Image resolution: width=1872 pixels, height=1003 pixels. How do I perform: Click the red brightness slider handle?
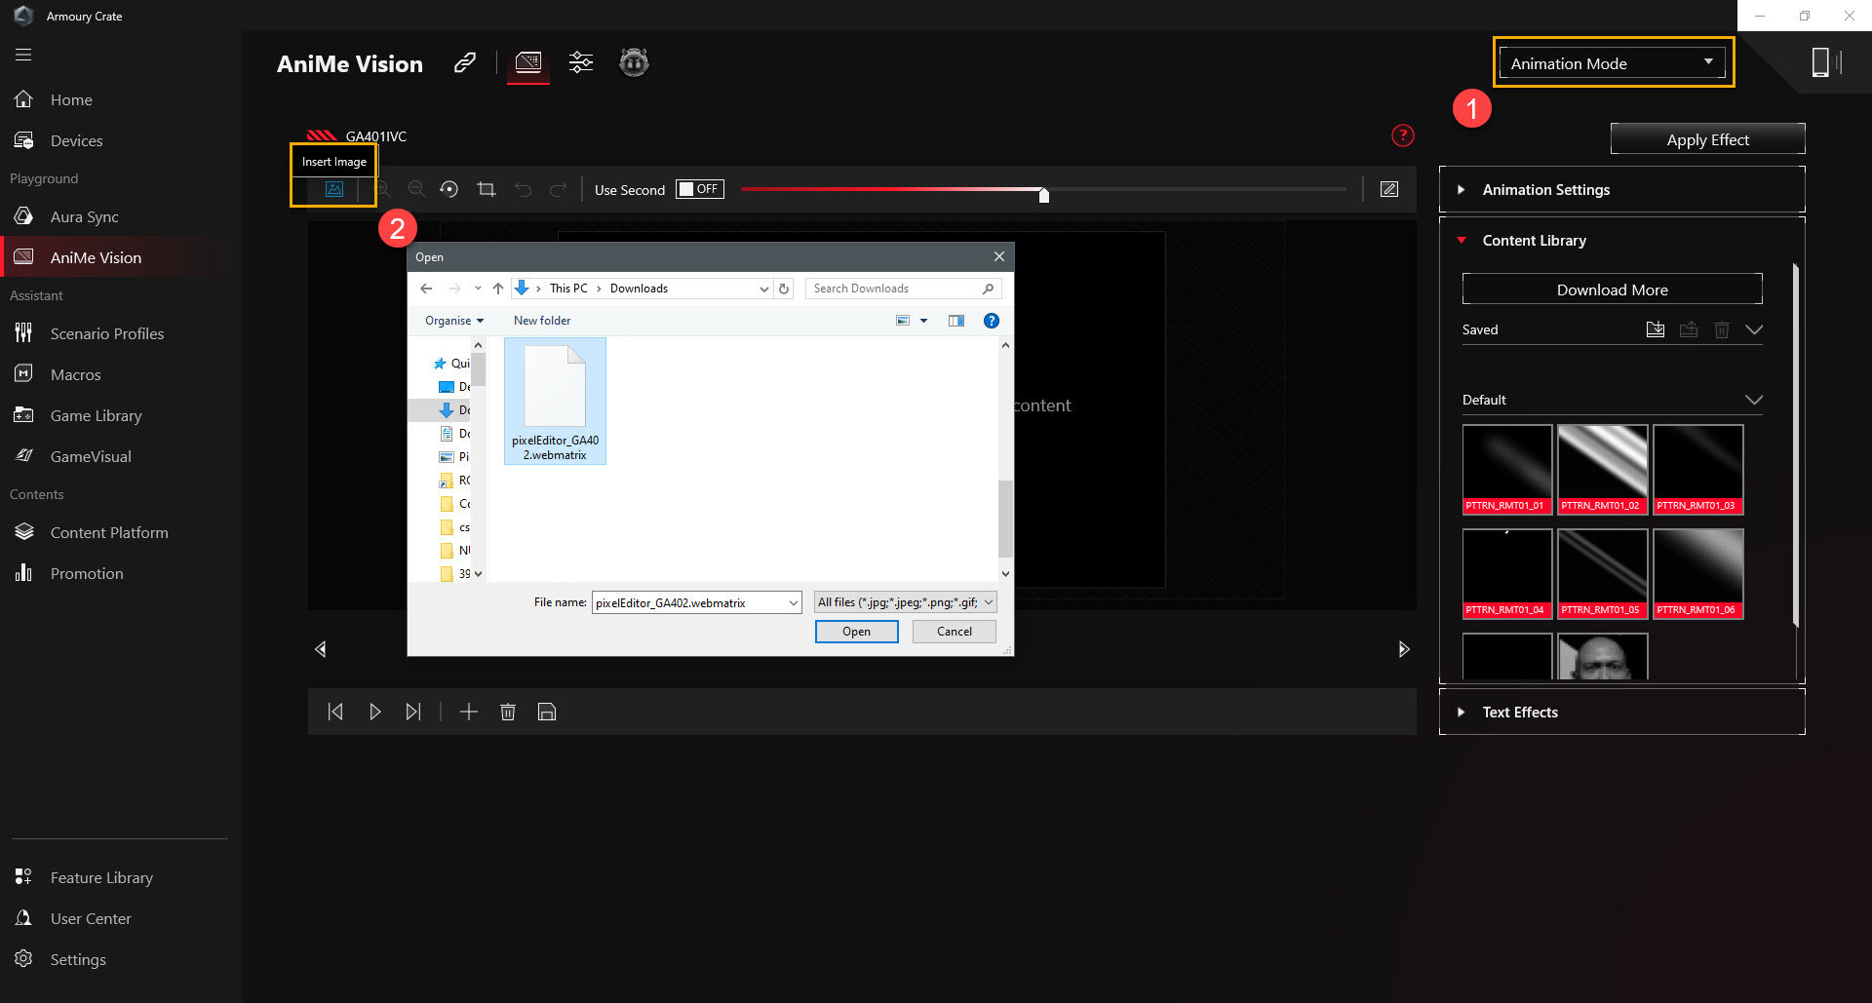click(x=1043, y=195)
